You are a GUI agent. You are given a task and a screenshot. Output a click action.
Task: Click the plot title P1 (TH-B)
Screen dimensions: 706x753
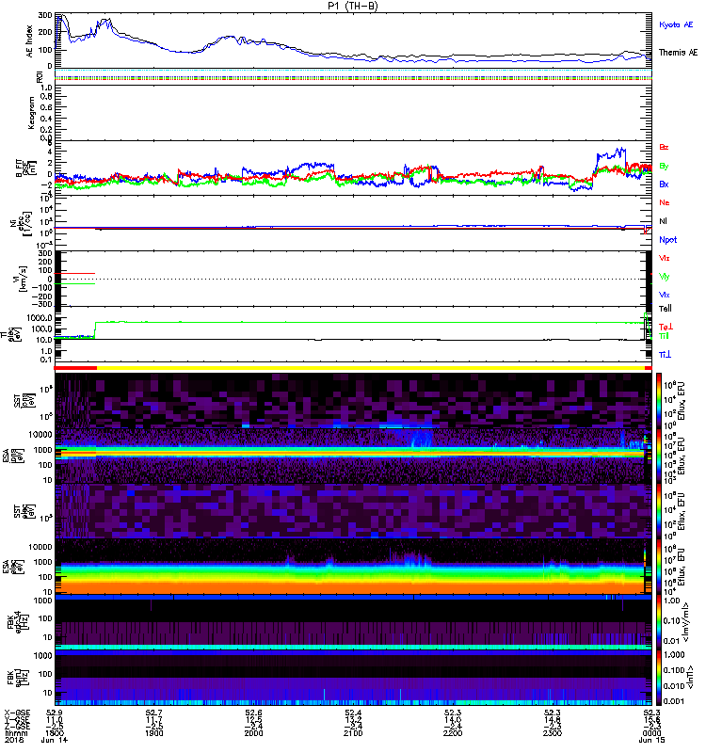click(353, 6)
